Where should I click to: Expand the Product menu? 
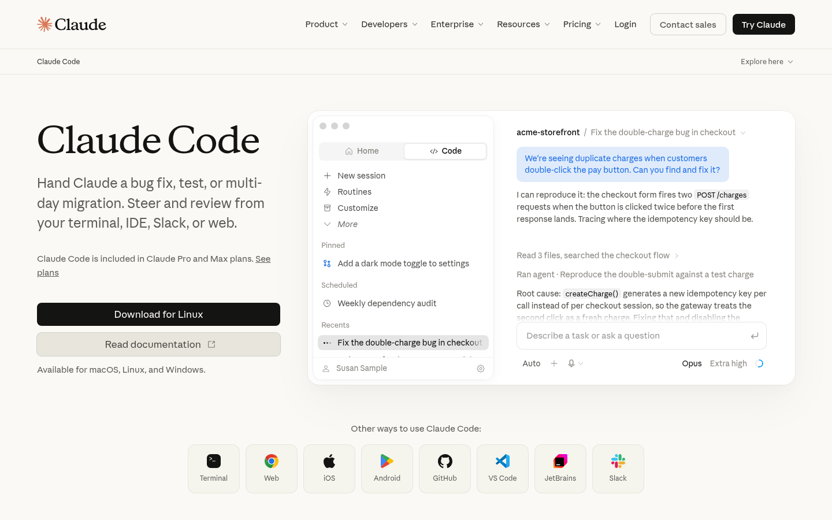coord(326,24)
